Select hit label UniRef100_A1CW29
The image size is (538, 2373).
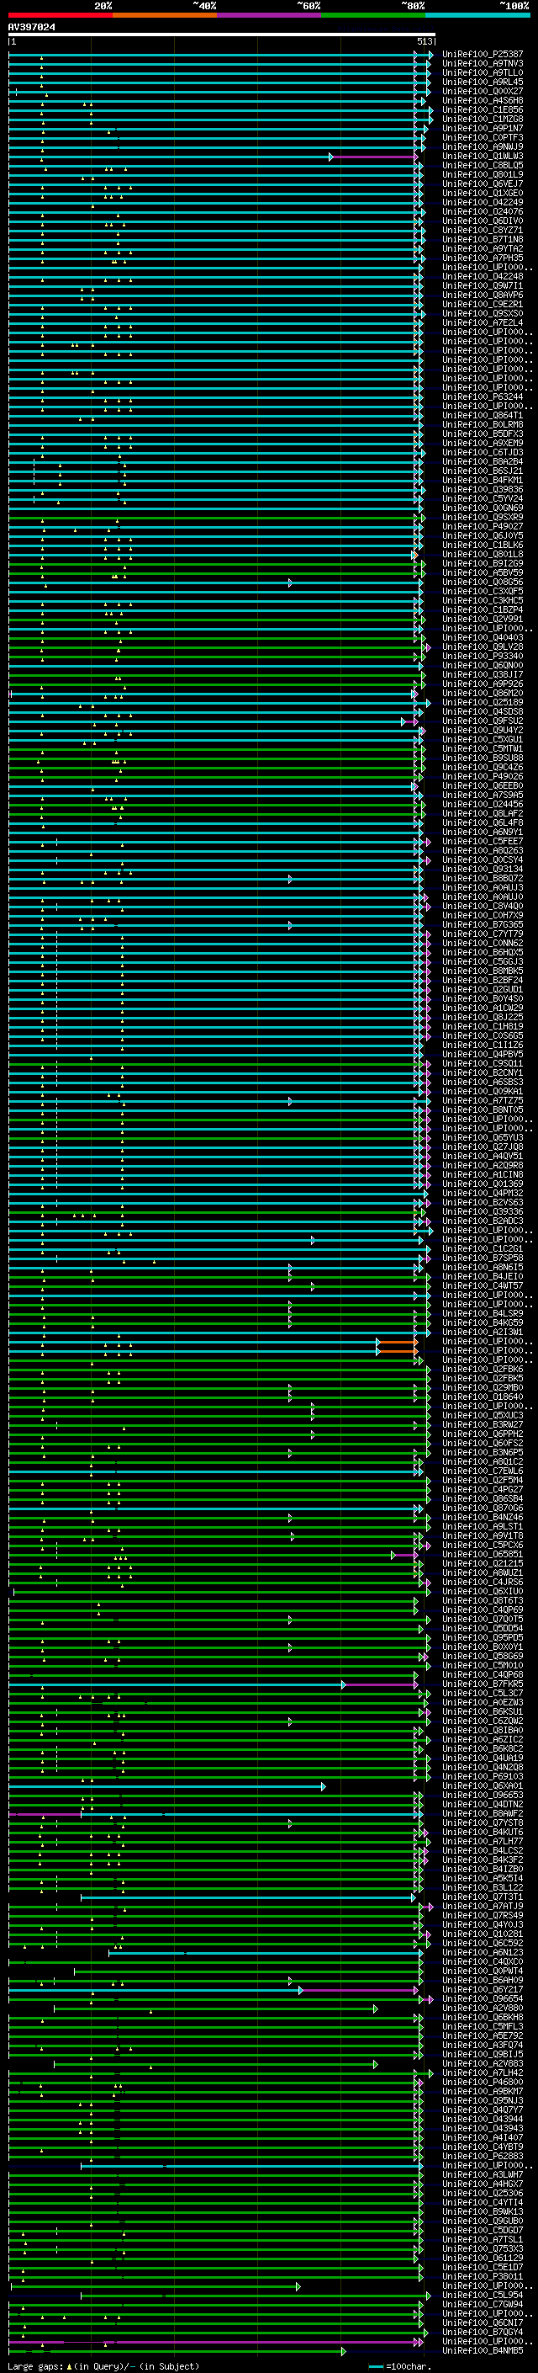coord(483,1008)
